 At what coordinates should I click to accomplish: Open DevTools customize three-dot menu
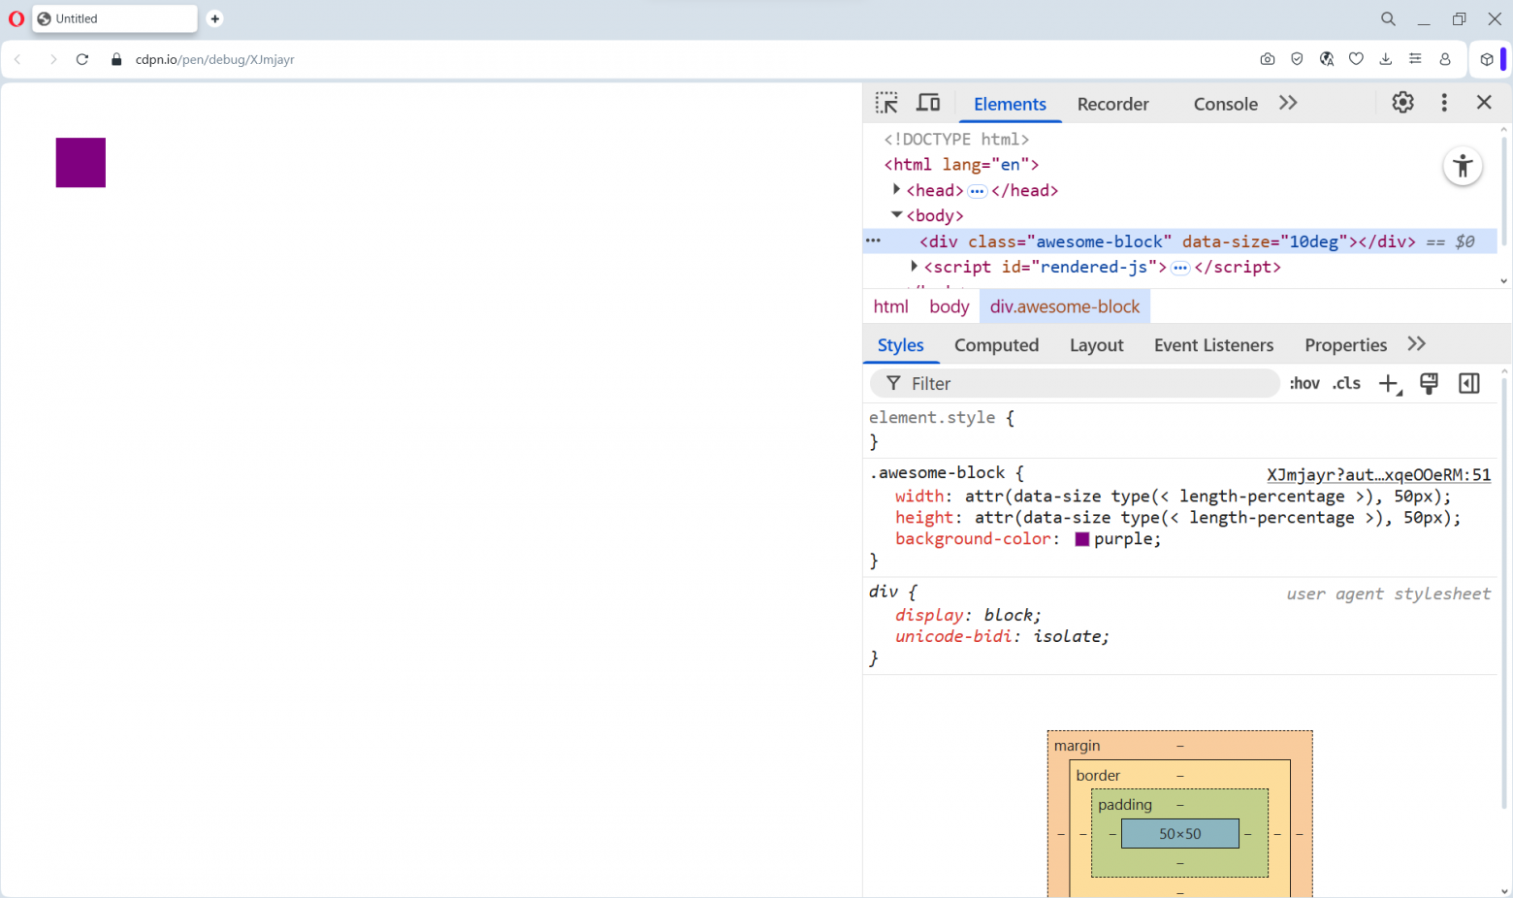click(x=1444, y=103)
